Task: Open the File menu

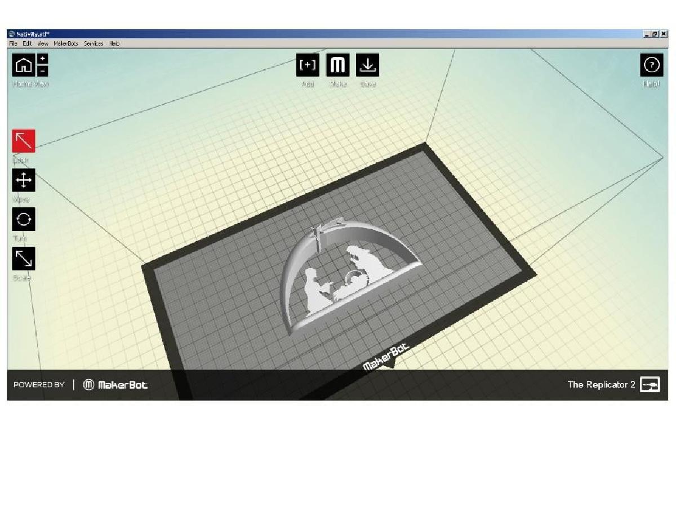Action: [13, 43]
